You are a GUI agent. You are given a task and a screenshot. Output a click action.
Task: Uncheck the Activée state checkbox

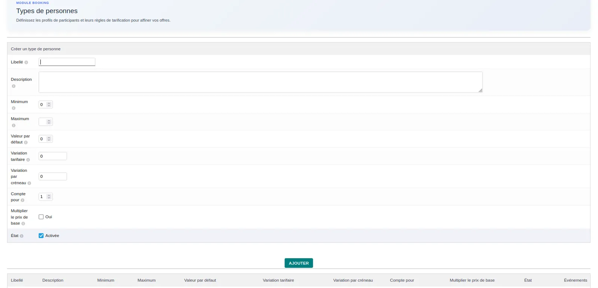tap(41, 236)
